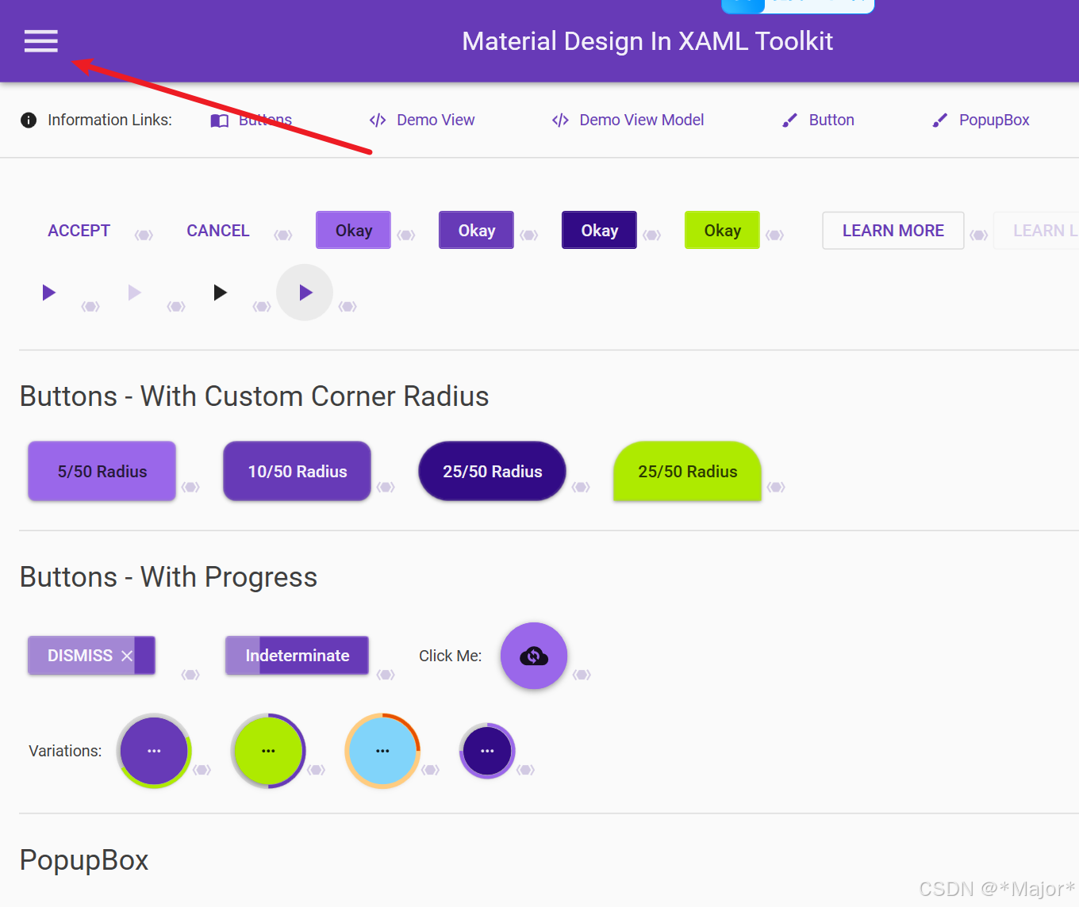Click the Indeterminate progress button
Screen dimensions: 1079x907
pyautogui.click(x=297, y=656)
